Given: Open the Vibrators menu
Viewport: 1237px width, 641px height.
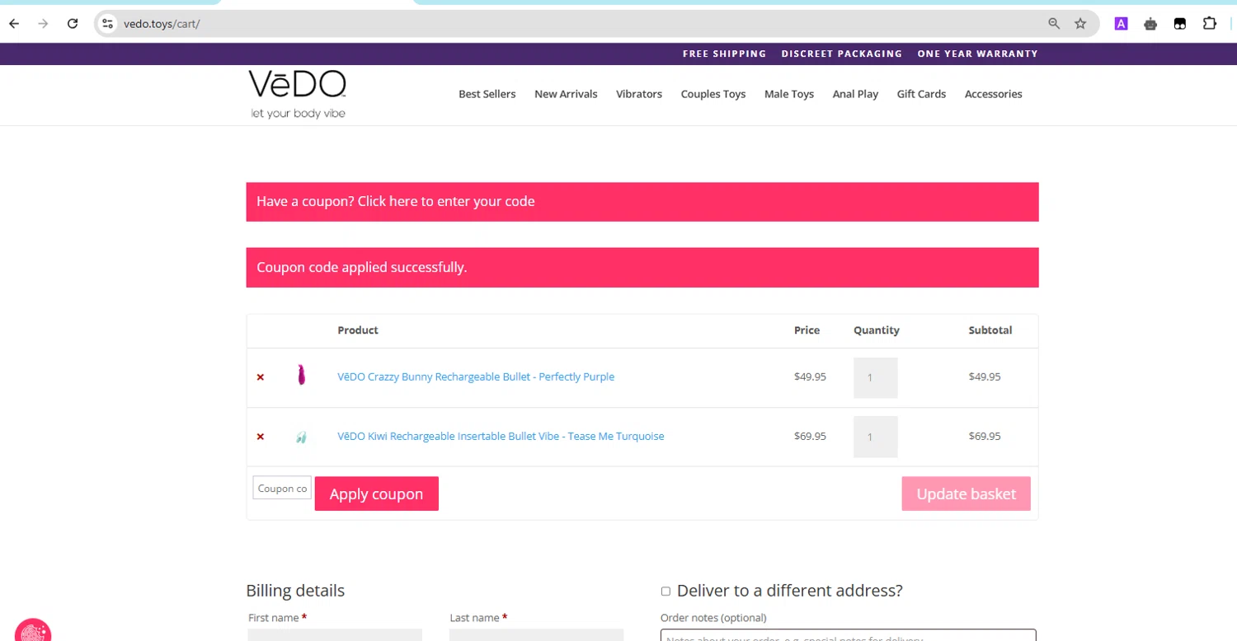Looking at the screenshot, I should point(639,94).
